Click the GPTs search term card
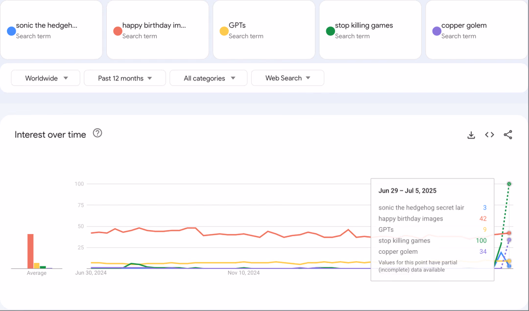Image resolution: width=529 pixels, height=311 pixels. 264,30
